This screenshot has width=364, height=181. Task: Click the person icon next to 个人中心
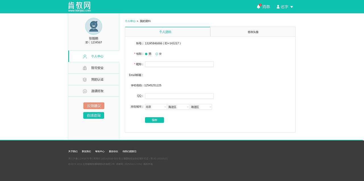(85, 56)
